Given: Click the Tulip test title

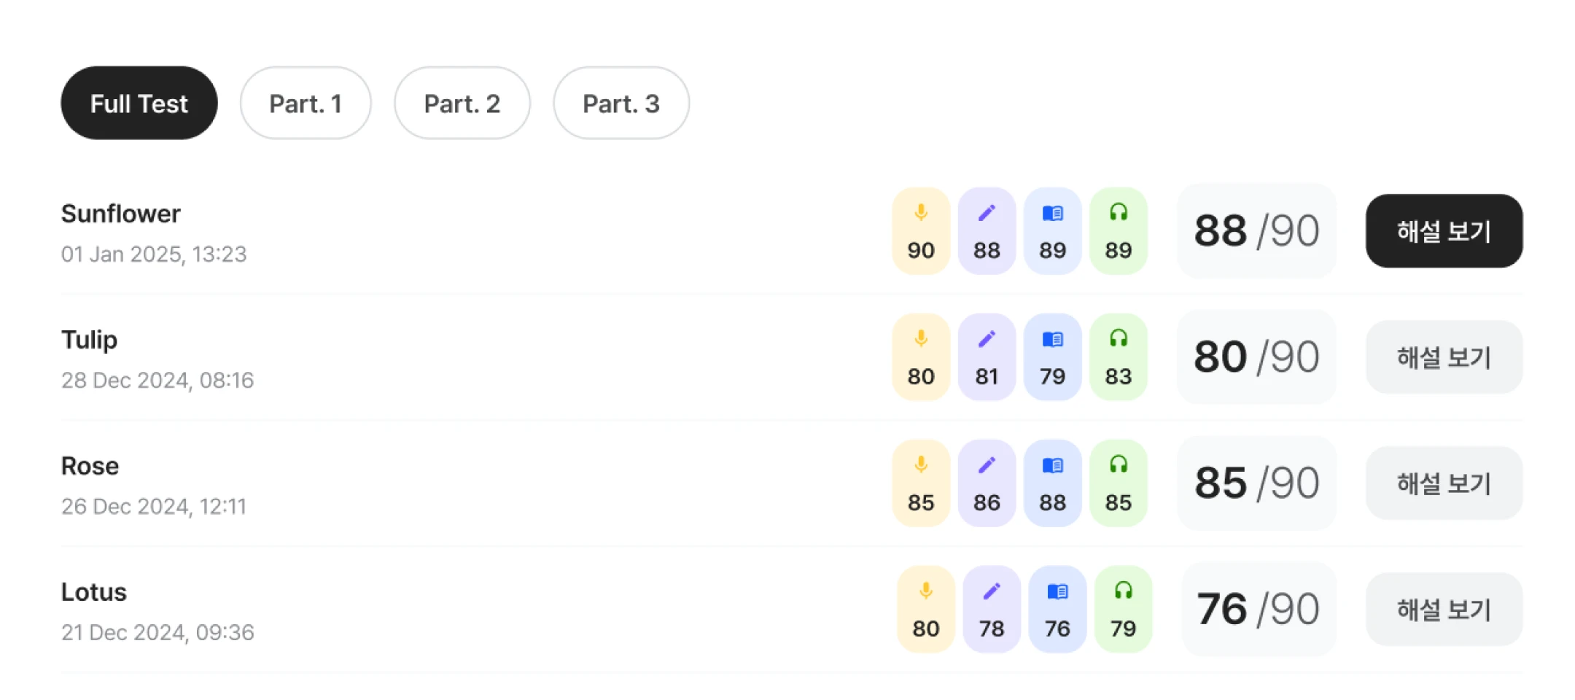Looking at the screenshot, I should tap(89, 340).
